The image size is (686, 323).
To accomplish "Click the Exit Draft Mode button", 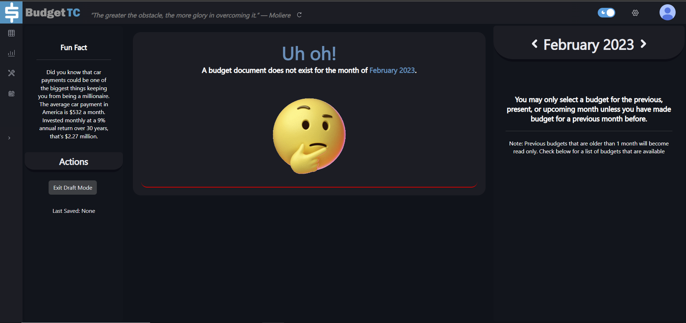I will [x=73, y=188].
